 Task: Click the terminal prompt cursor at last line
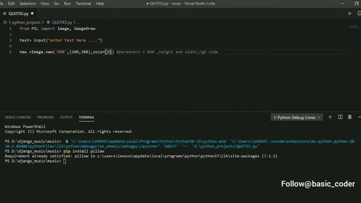(x=65, y=161)
